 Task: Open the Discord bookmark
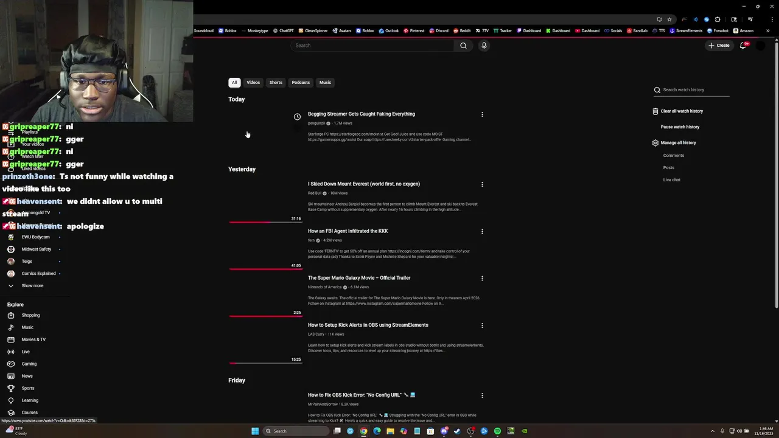point(439,30)
